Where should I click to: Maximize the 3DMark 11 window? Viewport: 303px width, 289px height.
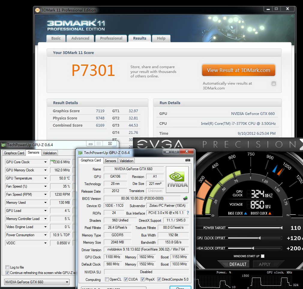pos(276,9)
